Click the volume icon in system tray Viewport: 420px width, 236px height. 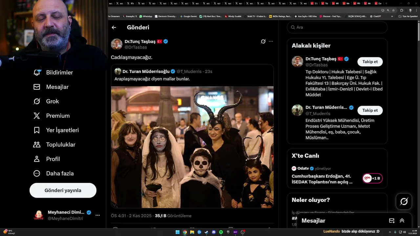coord(404,232)
